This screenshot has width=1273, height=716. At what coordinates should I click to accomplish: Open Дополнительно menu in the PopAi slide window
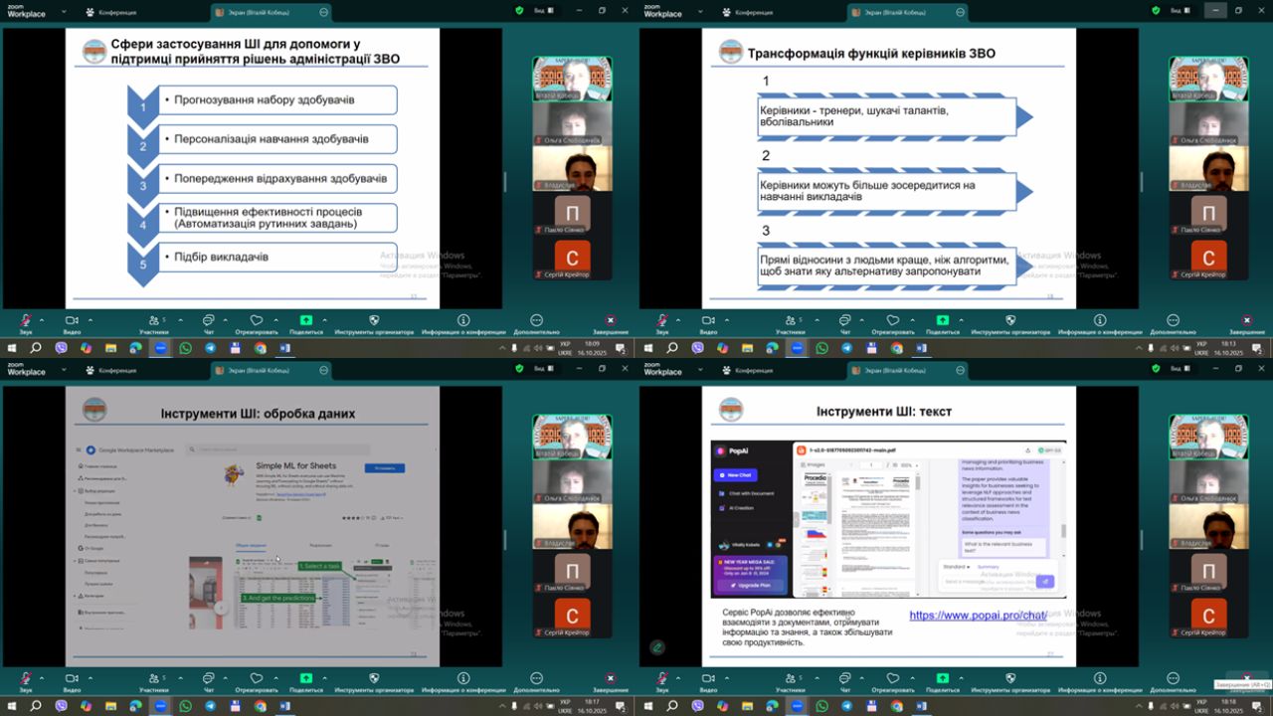pyautogui.click(x=1173, y=679)
